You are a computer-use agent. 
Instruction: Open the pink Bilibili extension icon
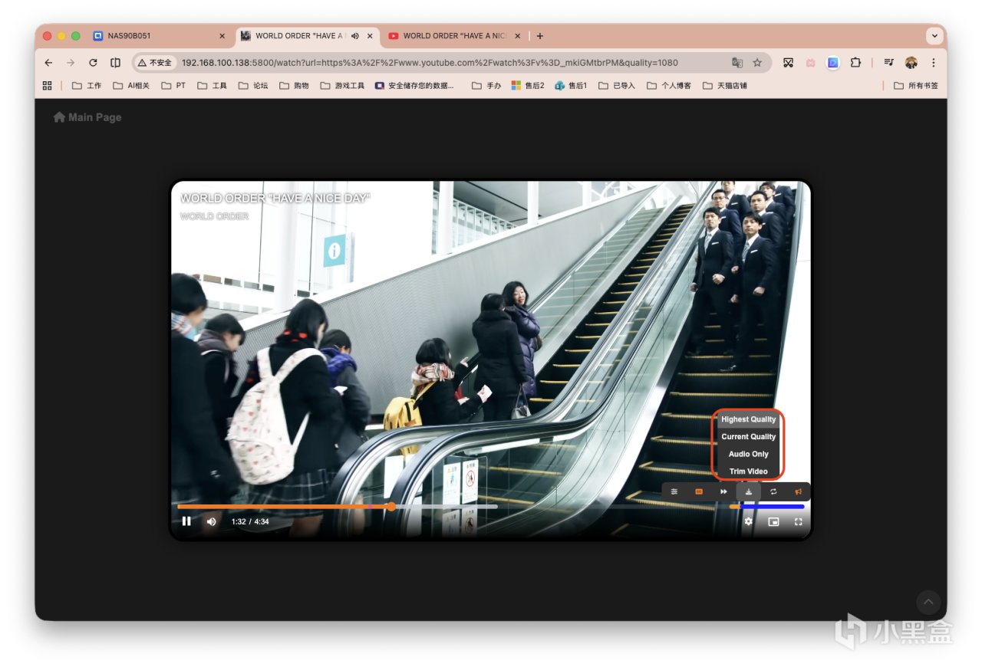click(x=811, y=63)
